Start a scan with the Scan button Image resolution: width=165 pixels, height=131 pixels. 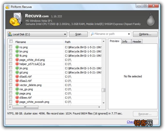pos(78,34)
